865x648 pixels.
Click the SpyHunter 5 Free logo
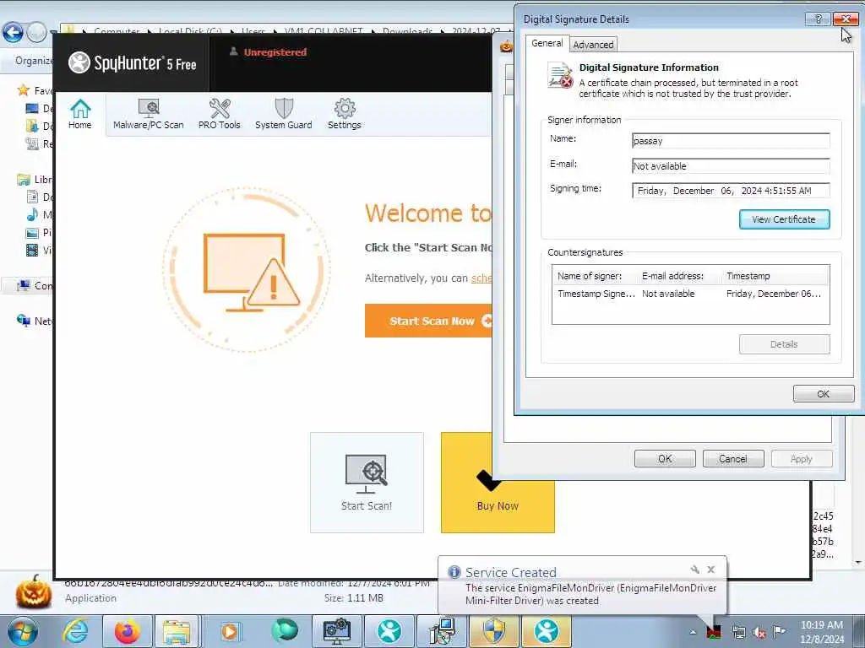(133, 62)
